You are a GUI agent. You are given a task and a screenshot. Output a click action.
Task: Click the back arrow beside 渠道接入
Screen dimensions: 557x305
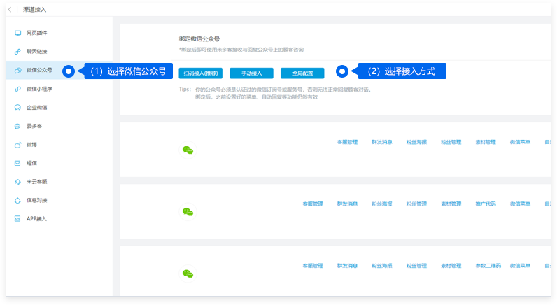click(x=10, y=9)
